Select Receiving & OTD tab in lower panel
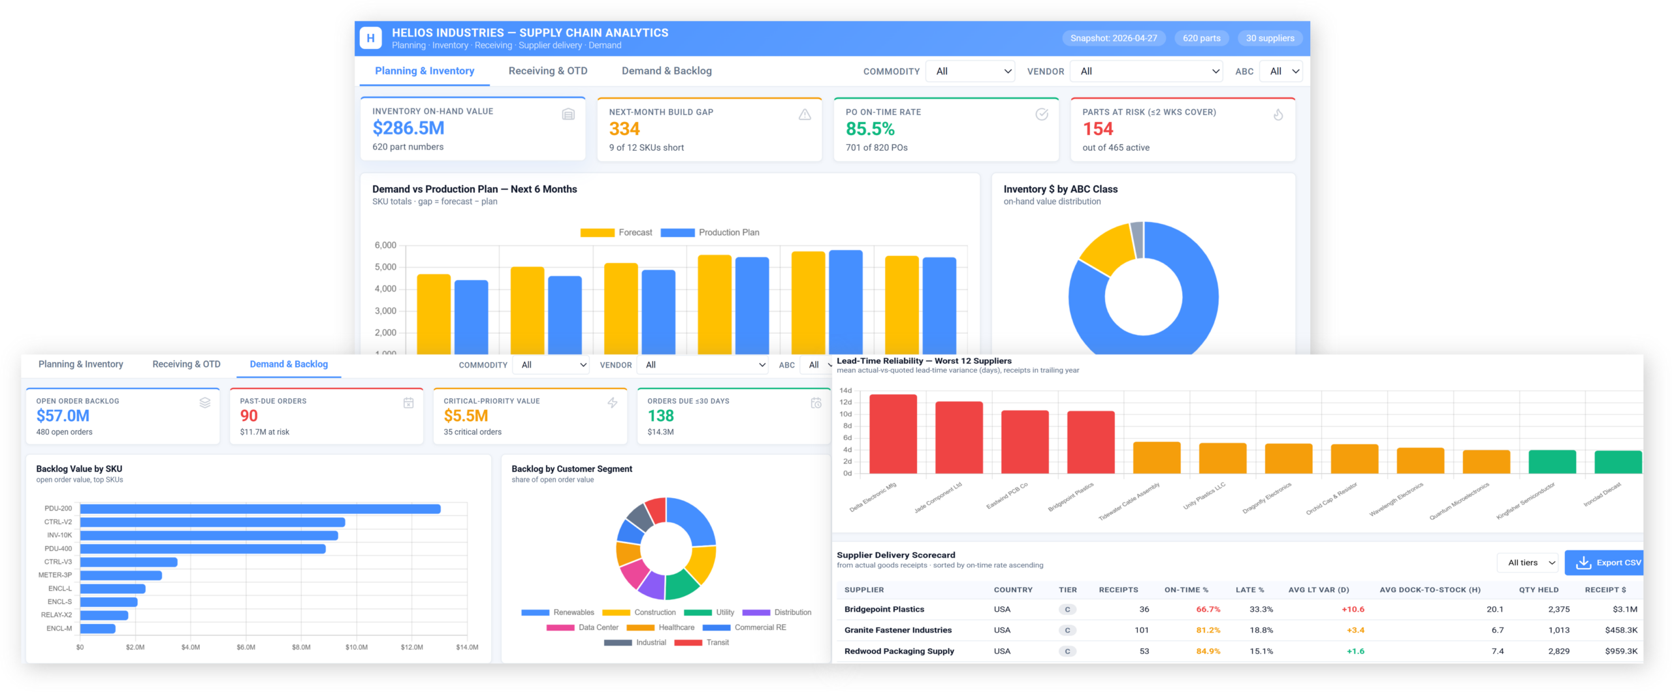1672x692 pixels. [x=186, y=364]
